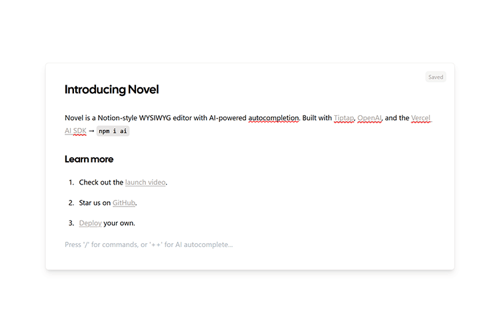Place cursor in 'Introducing Novel' heading
500x333 pixels.
pos(111,90)
